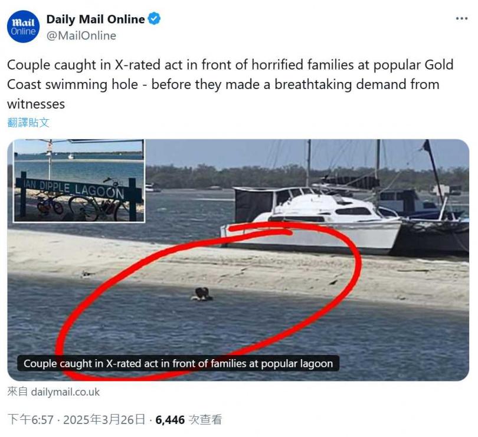Open the dailymail.co.uk source link
Screen dimensions: 478x437
click(66, 392)
